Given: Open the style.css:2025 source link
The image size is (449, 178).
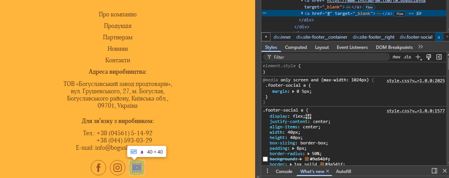Looking at the screenshot, I should 416,81.
